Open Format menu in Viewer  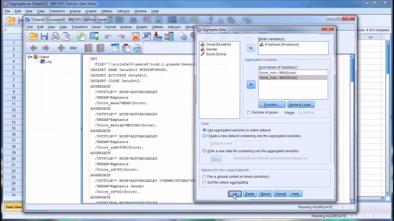110,27
